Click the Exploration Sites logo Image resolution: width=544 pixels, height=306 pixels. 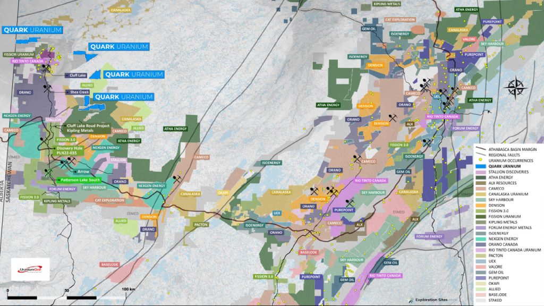[432, 300]
